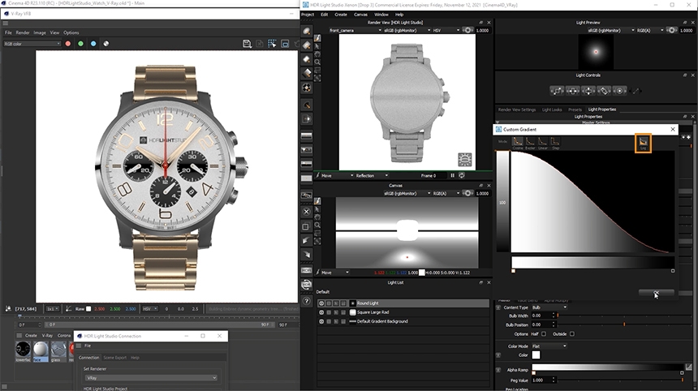698x391 pixels.
Task: Open the Set Renderer VRay dropdown
Action: 151,378
